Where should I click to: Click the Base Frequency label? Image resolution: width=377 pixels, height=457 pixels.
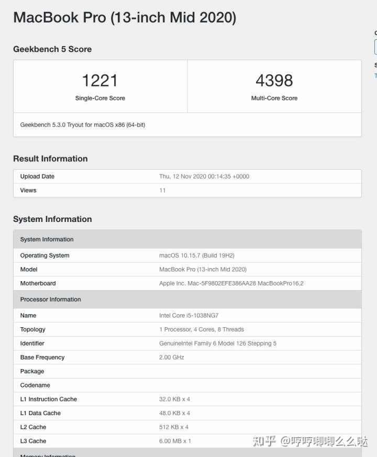click(42, 358)
